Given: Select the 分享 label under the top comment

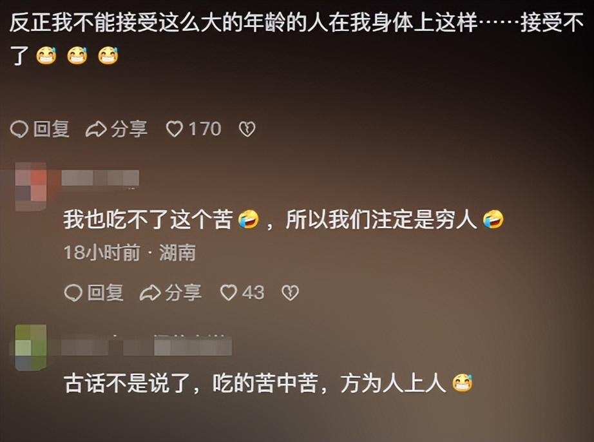Looking at the screenshot, I should tap(129, 129).
